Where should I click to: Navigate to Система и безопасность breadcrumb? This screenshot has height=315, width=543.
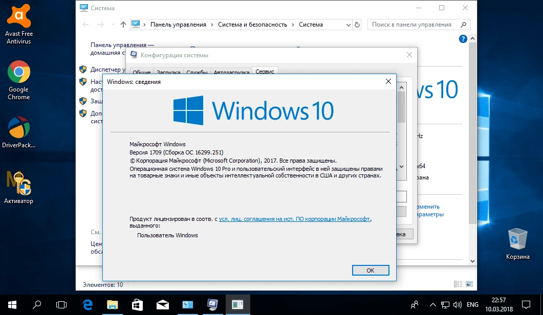252,25
